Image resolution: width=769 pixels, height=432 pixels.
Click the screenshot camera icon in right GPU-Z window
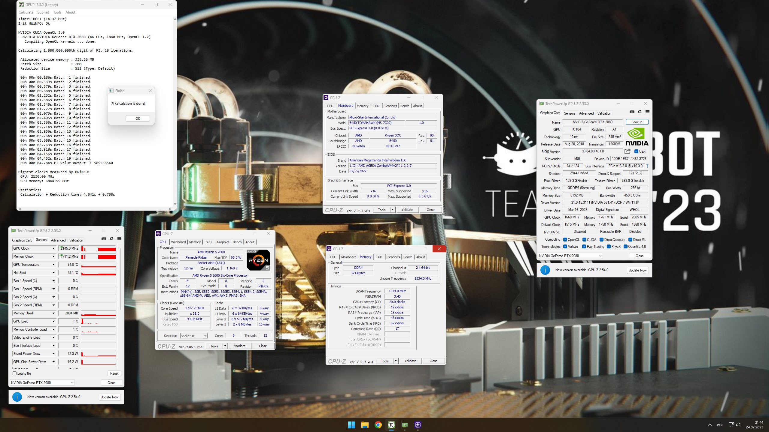pyautogui.click(x=632, y=112)
